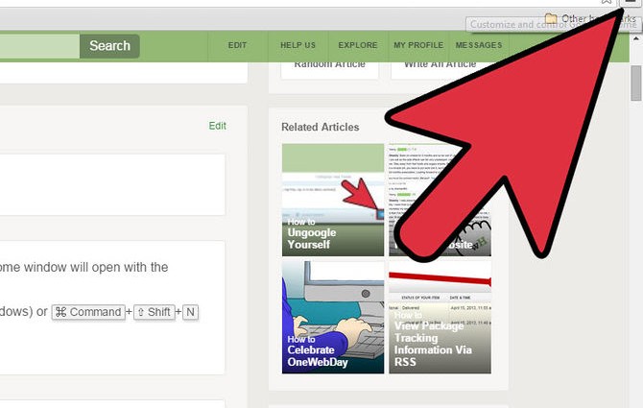Open the HELP US menu
Viewport: 643px width, 408px height.
(297, 45)
